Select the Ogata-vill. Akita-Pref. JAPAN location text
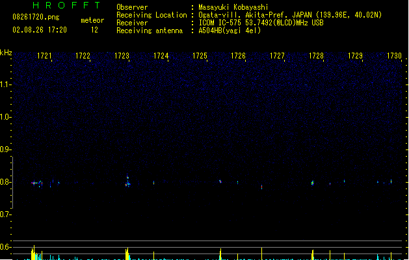Screen dimensions: 409x260 tap(290, 15)
